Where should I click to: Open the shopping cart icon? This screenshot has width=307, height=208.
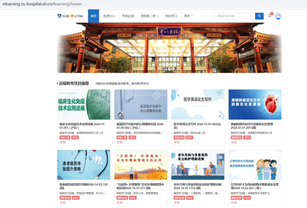click(x=269, y=16)
